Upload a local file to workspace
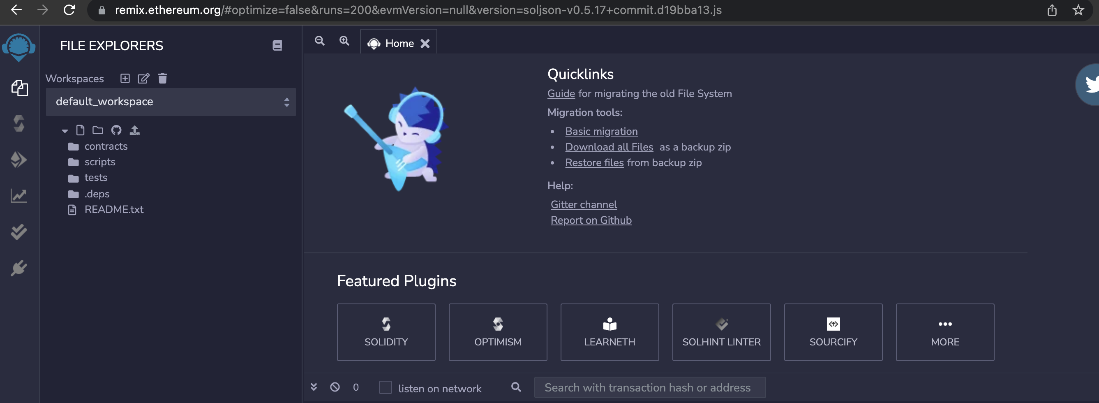 click(x=135, y=130)
